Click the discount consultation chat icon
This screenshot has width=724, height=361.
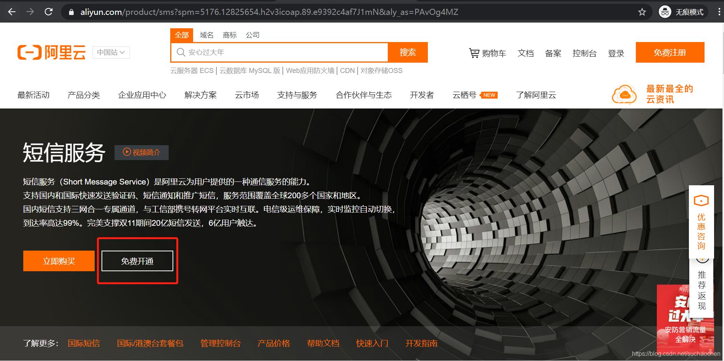click(701, 201)
